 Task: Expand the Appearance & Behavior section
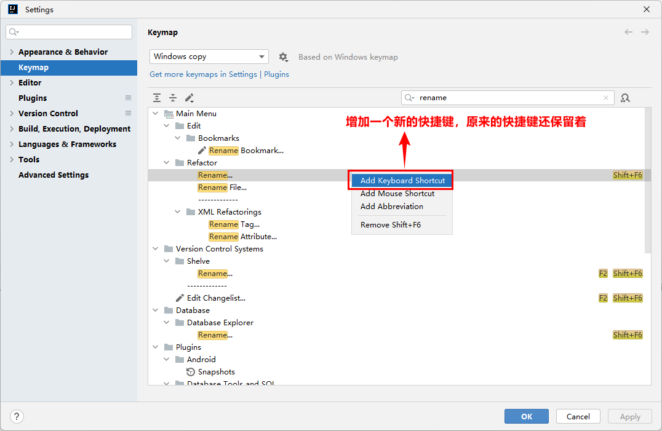coord(12,52)
